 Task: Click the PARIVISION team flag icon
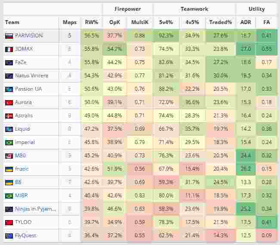tap(9, 36)
